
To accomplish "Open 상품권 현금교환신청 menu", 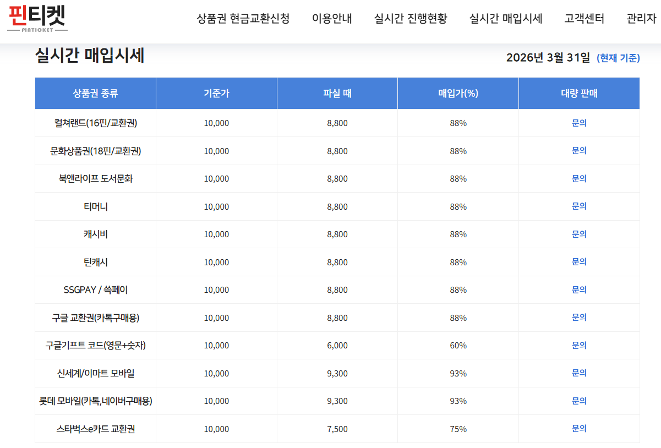I will tap(243, 19).
